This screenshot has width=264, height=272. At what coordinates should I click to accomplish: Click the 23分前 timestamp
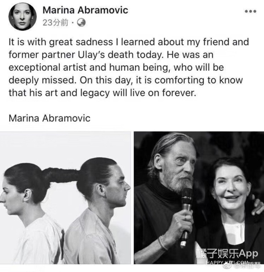(55, 22)
